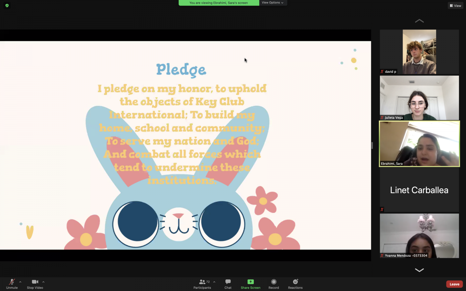Click the line "the objects of Key Club"
Screen dimensions: 466x291
(x=182, y=102)
